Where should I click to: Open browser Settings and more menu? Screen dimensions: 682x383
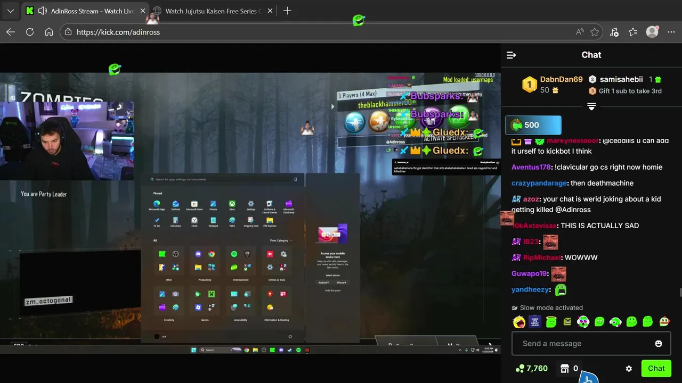point(671,32)
